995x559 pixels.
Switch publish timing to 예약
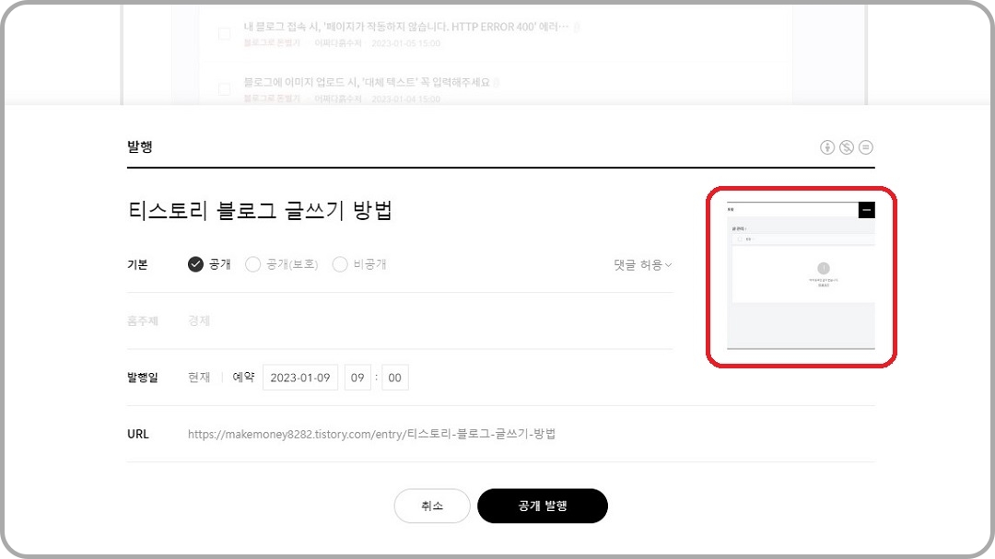click(x=241, y=376)
